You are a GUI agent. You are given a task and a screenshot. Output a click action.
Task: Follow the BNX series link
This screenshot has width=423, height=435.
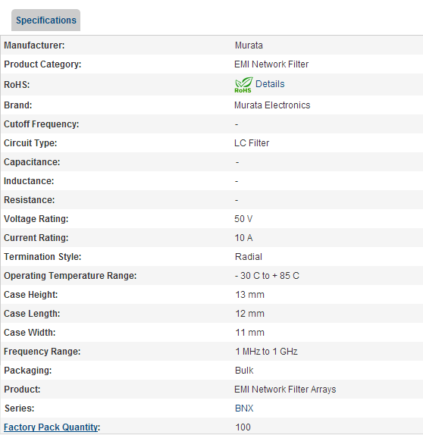(x=244, y=408)
